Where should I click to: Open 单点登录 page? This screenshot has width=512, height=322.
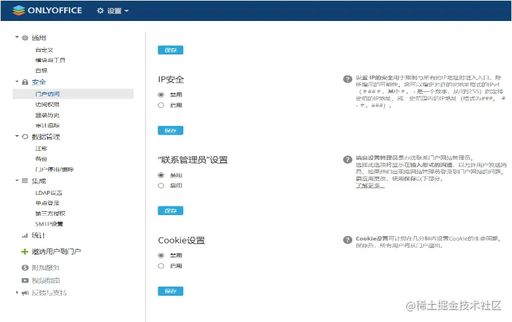click(x=47, y=203)
